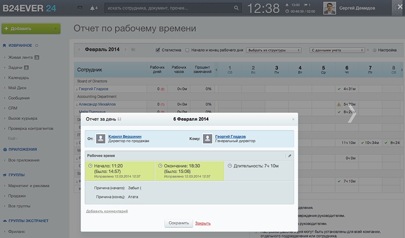Open the Добавить button dropdown arrow
Viewport: 405px width, 238px height.
pos(55,29)
